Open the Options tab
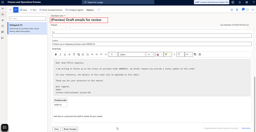 coord(90,10)
